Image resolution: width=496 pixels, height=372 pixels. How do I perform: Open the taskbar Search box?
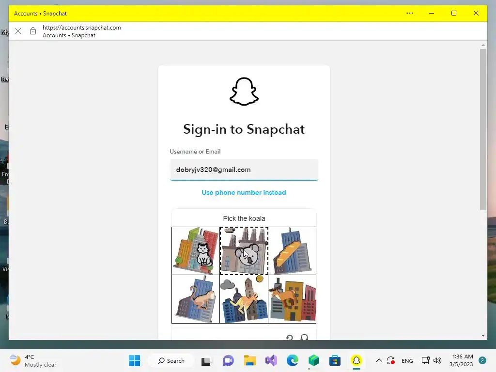tap(171, 360)
